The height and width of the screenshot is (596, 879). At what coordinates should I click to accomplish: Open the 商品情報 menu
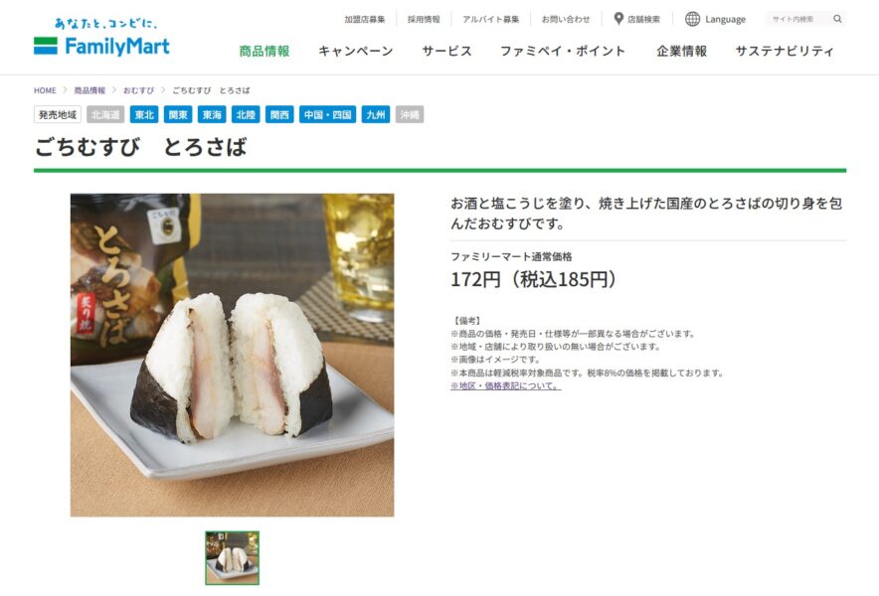pos(264,51)
